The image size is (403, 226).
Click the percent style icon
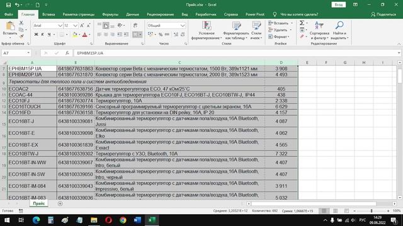pyautogui.click(x=161, y=35)
